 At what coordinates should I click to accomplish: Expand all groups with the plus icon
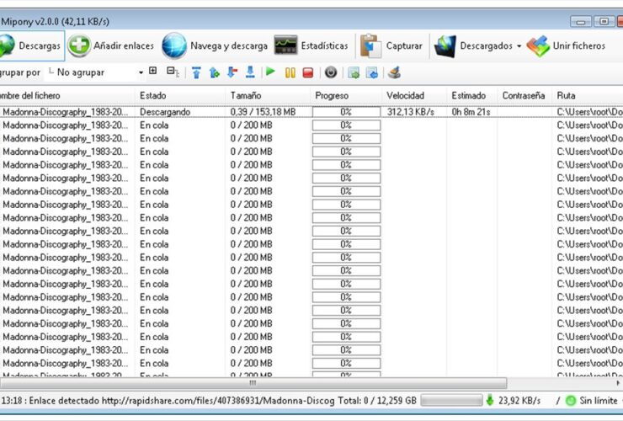pyautogui.click(x=152, y=72)
